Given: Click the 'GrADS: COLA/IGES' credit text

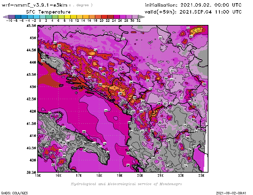Looking at the screenshot, I should pyautogui.click(x=14, y=193).
